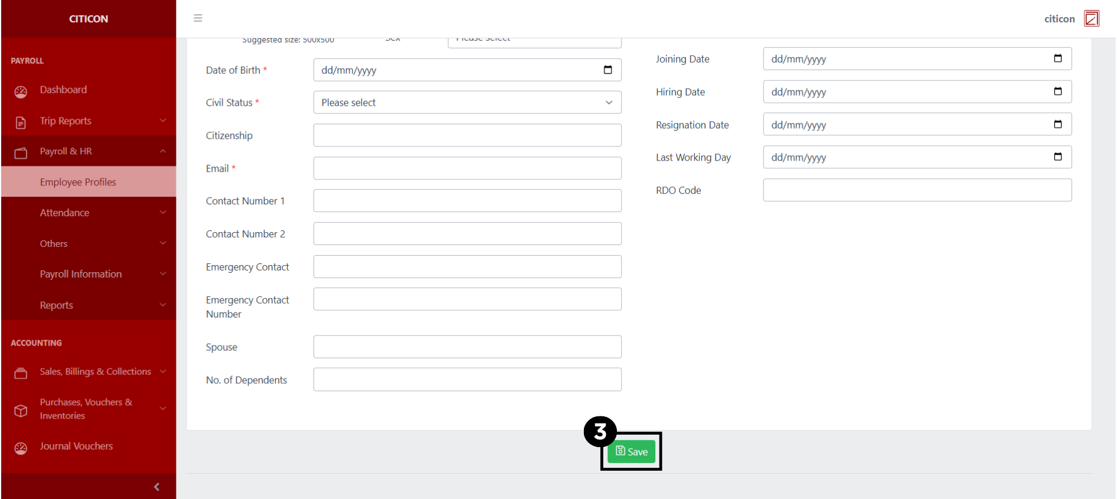Expand the Attendance submenu

[x=89, y=213]
